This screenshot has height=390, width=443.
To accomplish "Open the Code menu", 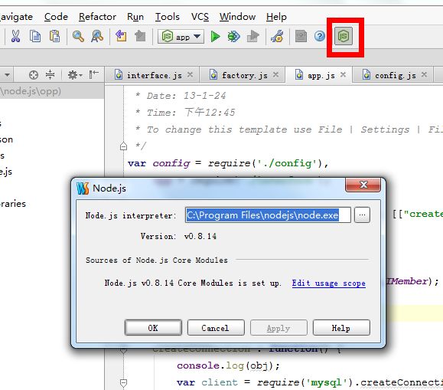I will coord(56,17).
